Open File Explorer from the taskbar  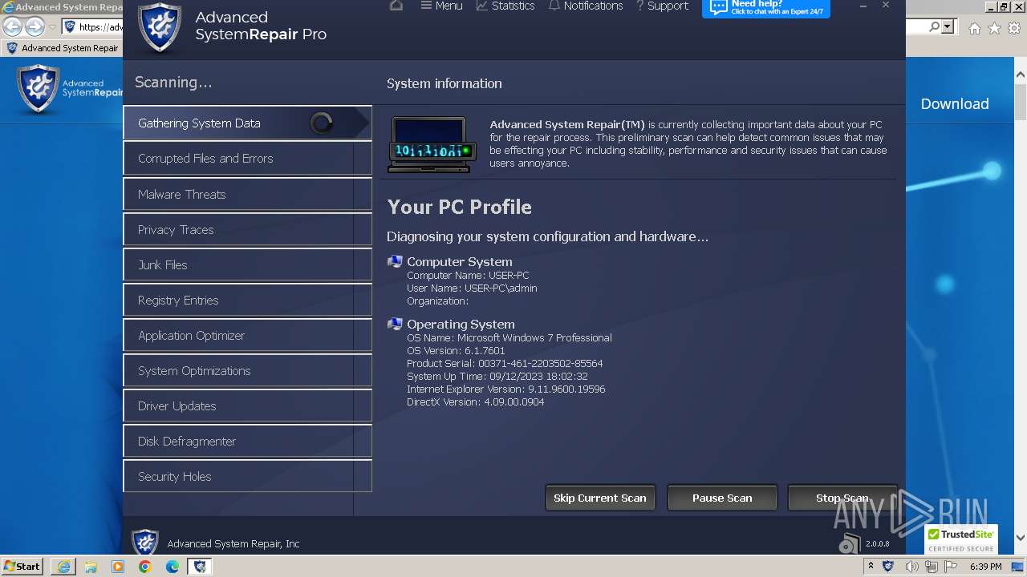91,567
